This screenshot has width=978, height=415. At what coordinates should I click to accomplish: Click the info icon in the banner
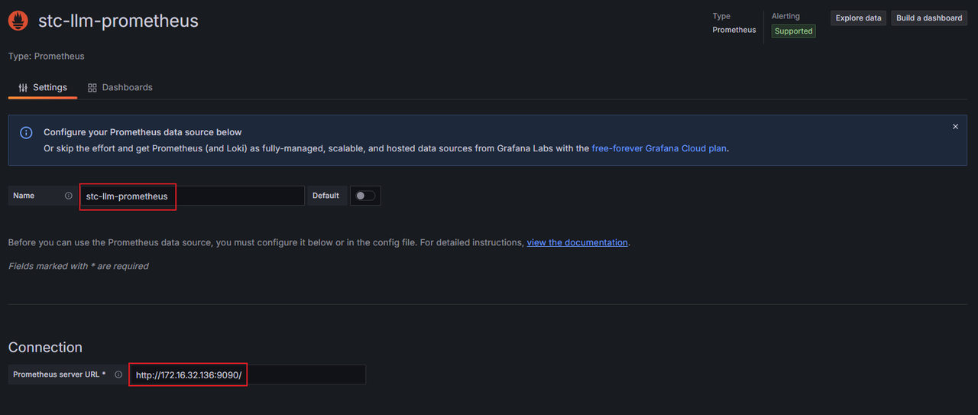[x=26, y=133]
